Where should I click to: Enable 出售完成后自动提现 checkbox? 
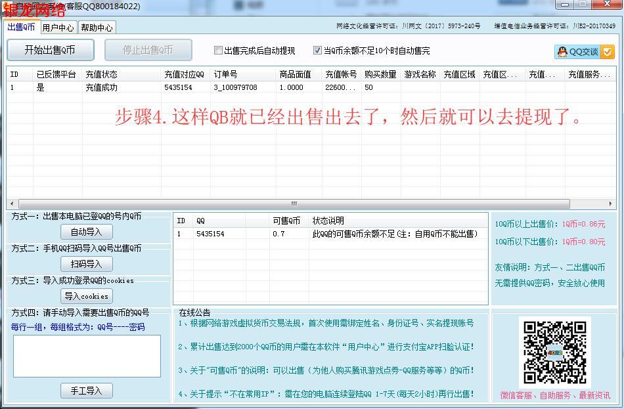tap(218, 50)
